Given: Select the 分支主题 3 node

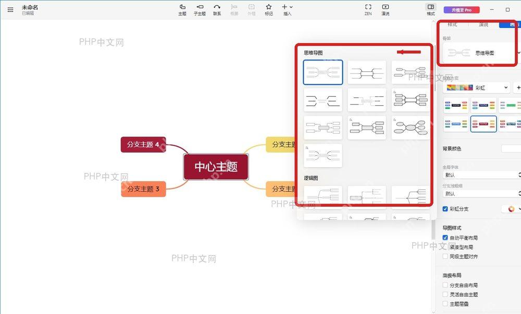Looking at the screenshot, I should click(x=143, y=189).
